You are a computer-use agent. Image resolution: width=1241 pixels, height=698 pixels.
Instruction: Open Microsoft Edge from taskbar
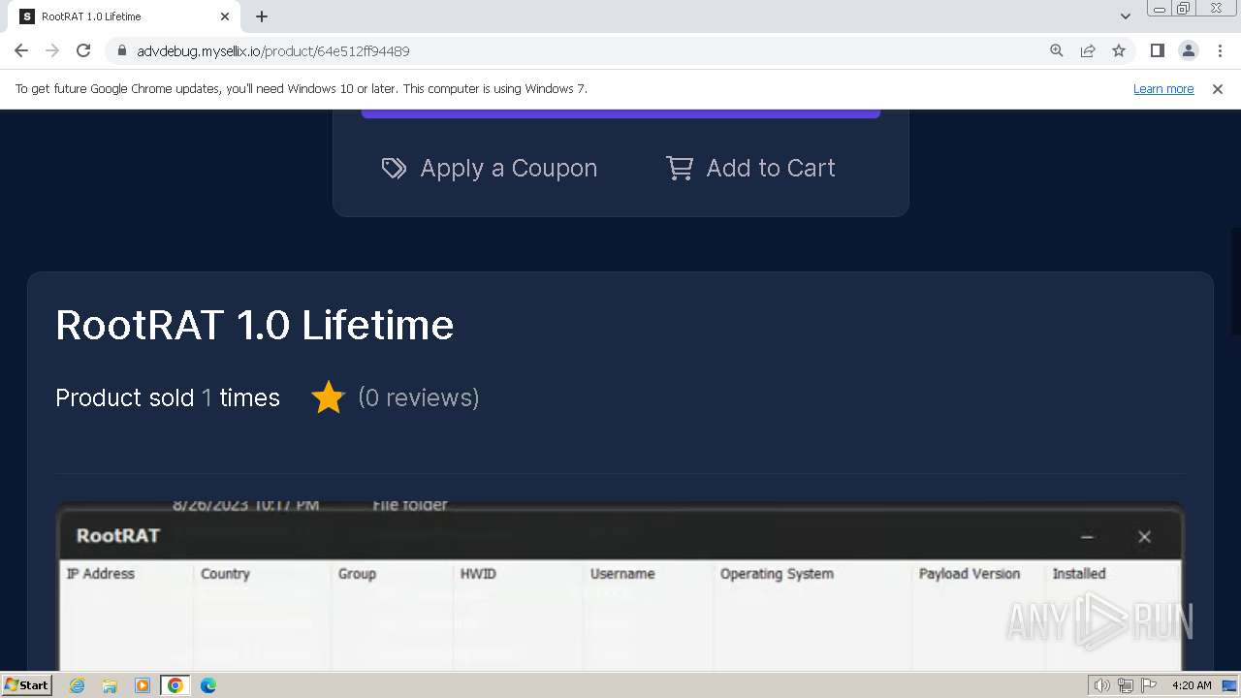[208, 685]
